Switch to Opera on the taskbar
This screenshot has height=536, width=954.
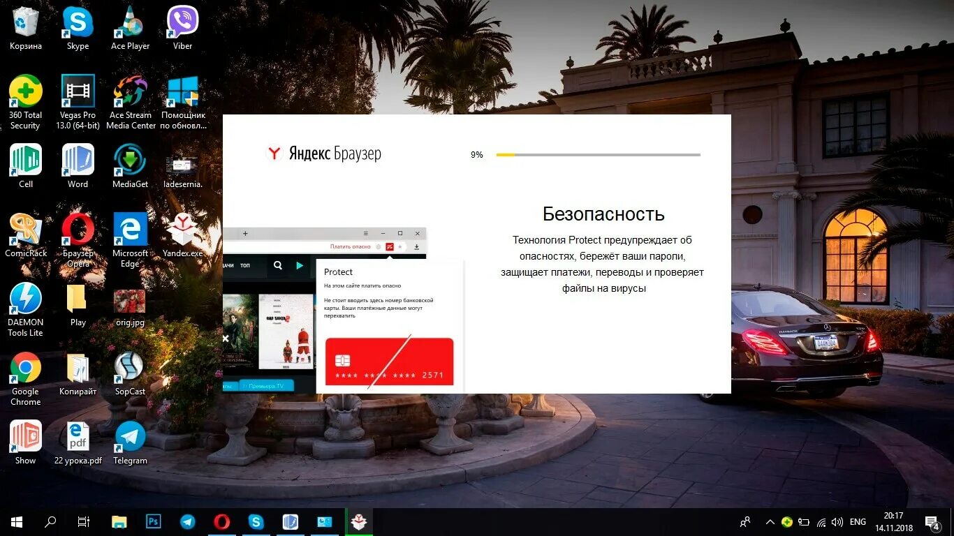(x=222, y=521)
